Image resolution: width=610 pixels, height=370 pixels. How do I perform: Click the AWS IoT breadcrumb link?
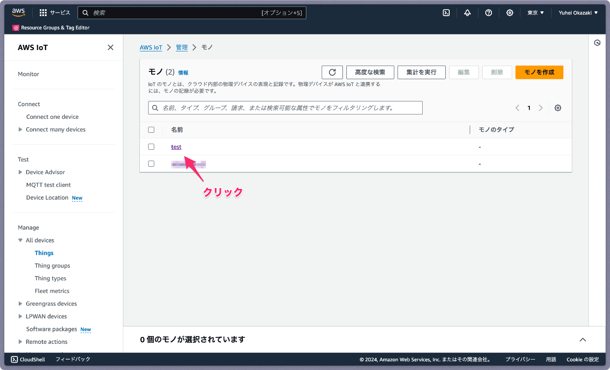[x=151, y=47]
